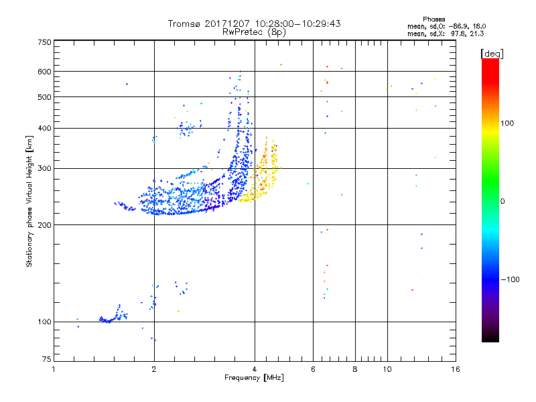
Task: Click the x-axis tick label '8'
Action: [355, 369]
